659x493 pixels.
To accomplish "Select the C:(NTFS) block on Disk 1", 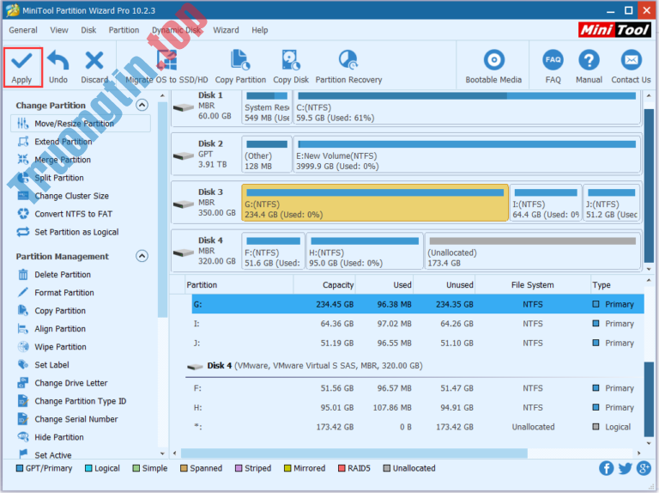I will click(467, 107).
